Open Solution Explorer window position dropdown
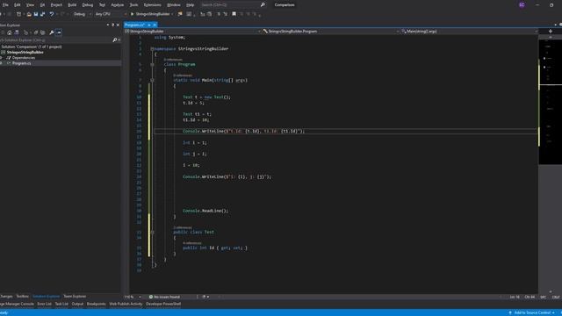562x316 pixels. pos(108,25)
